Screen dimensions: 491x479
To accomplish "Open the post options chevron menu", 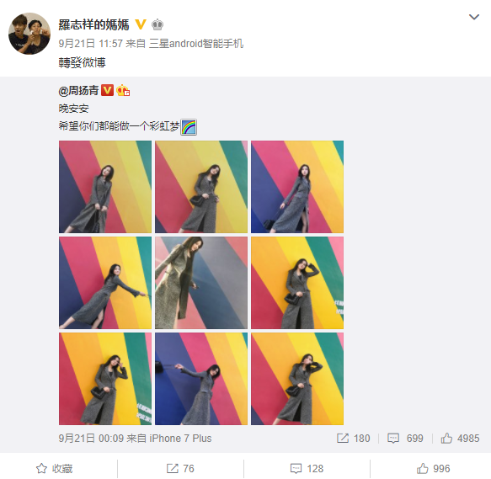I will 474,17.
